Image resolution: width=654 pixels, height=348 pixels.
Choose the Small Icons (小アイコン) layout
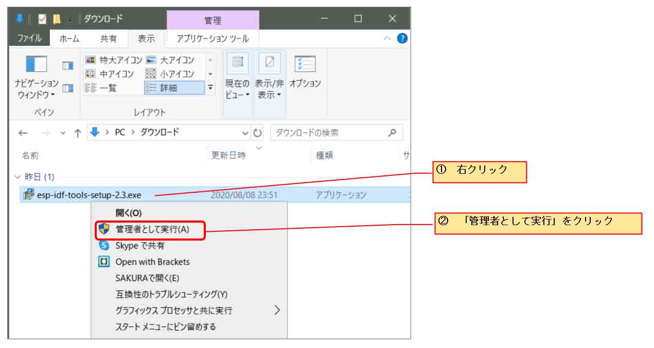[170, 74]
